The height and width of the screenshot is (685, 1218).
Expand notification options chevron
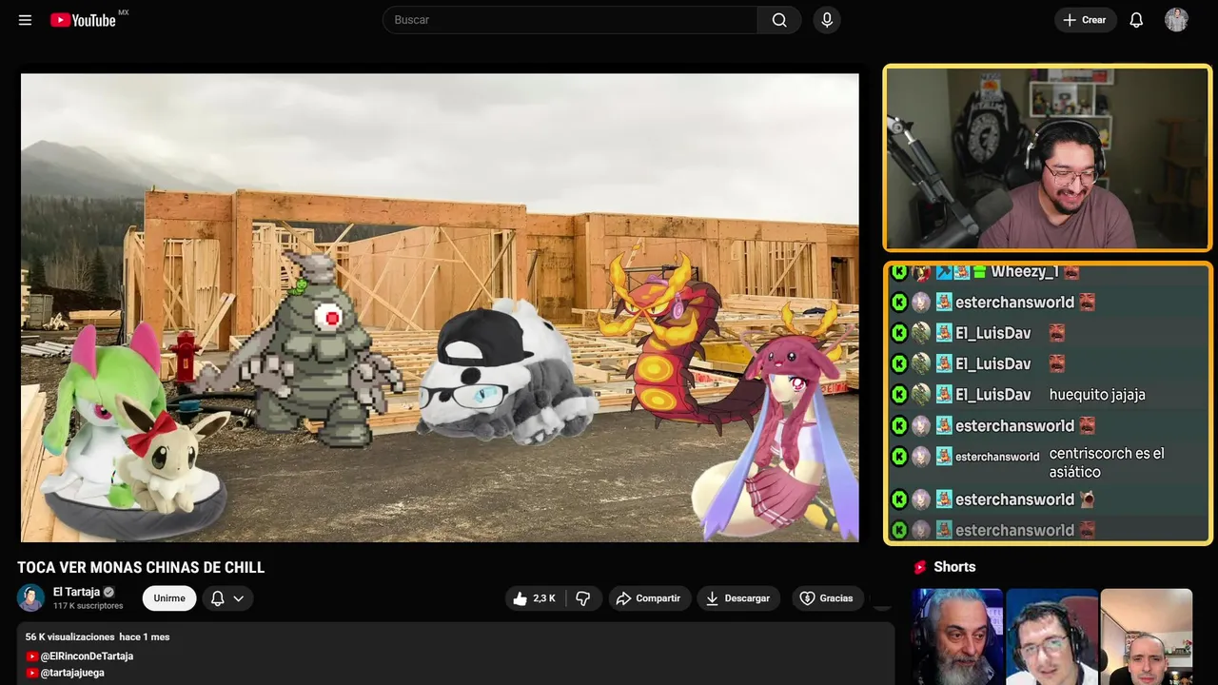239,598
